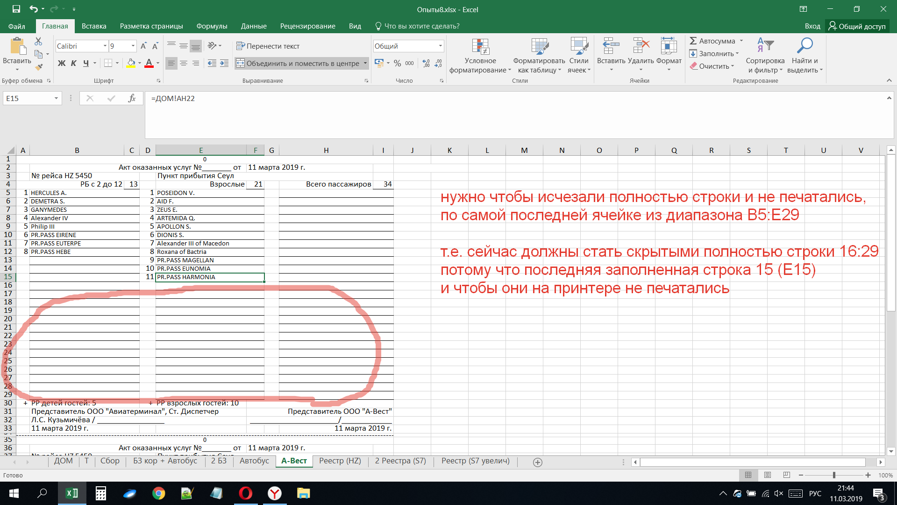Toggle Underline formatting

coord(86,63)
